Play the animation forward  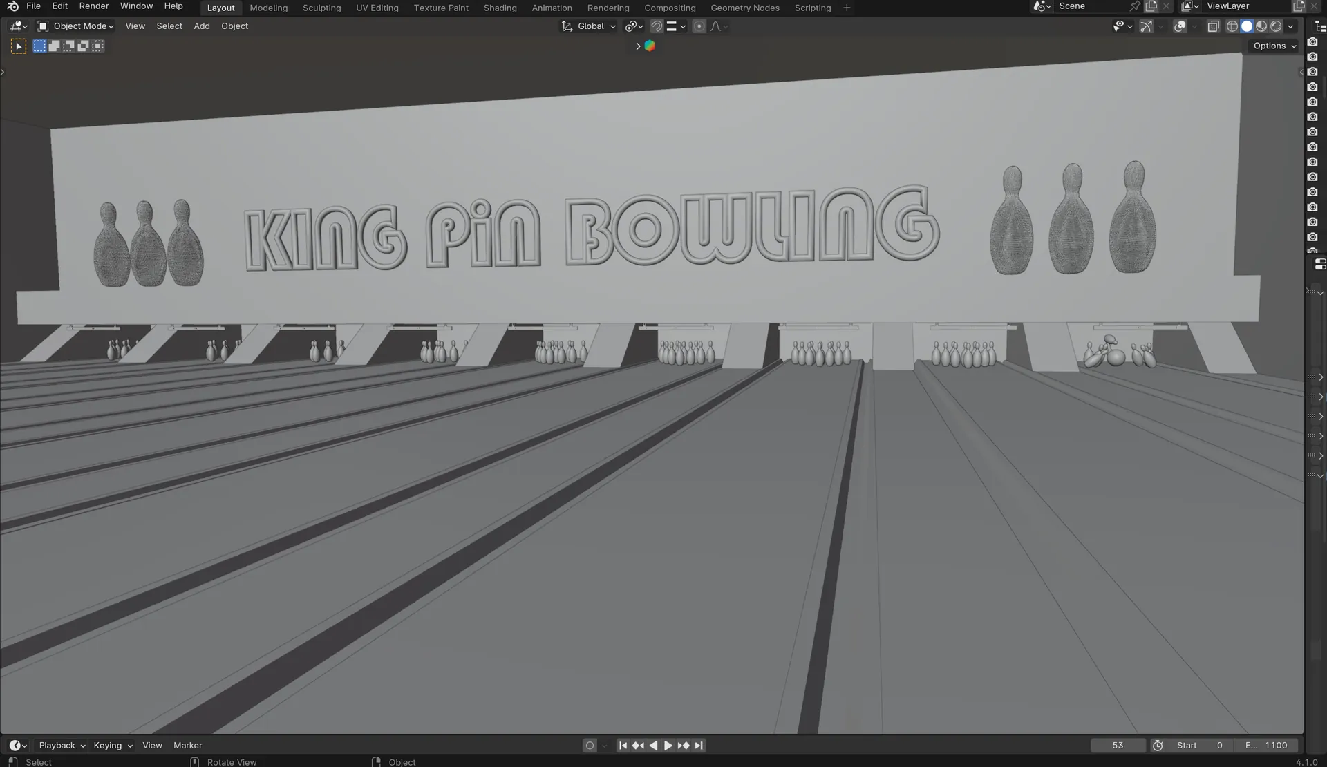coord(668,746)
